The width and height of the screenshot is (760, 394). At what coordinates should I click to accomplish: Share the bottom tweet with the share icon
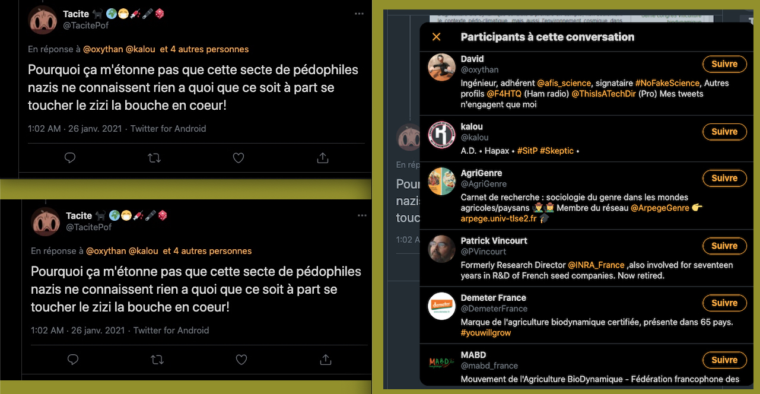click(x=326, y=360)
